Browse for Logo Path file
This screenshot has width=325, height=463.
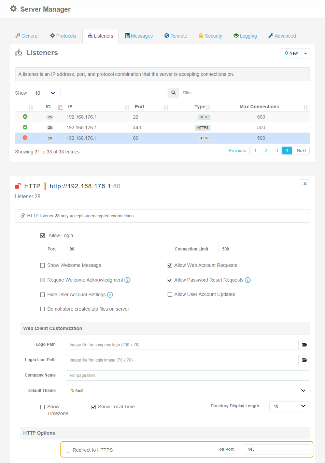(x=304, y=345)
